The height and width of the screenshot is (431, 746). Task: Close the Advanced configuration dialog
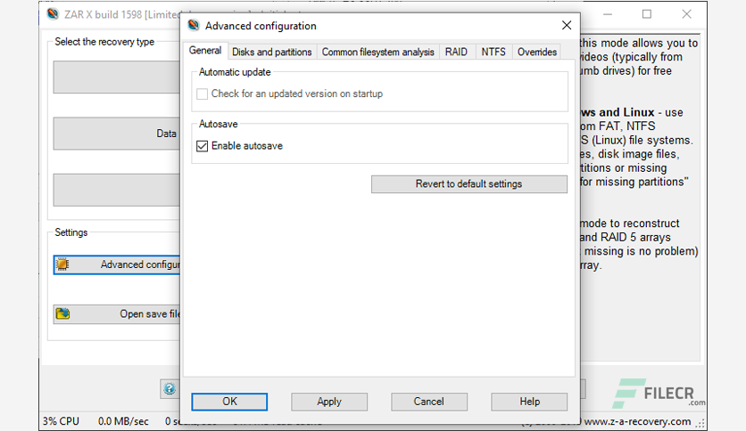(x=566, y=25)
